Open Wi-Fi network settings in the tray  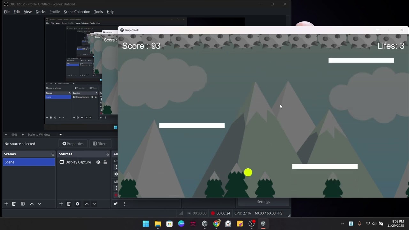368,224
